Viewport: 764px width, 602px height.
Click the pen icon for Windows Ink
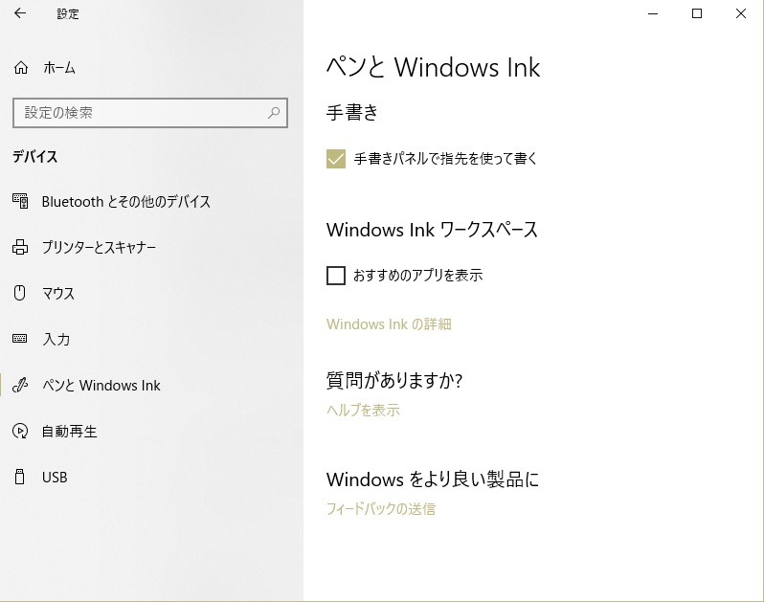(20, 385)
